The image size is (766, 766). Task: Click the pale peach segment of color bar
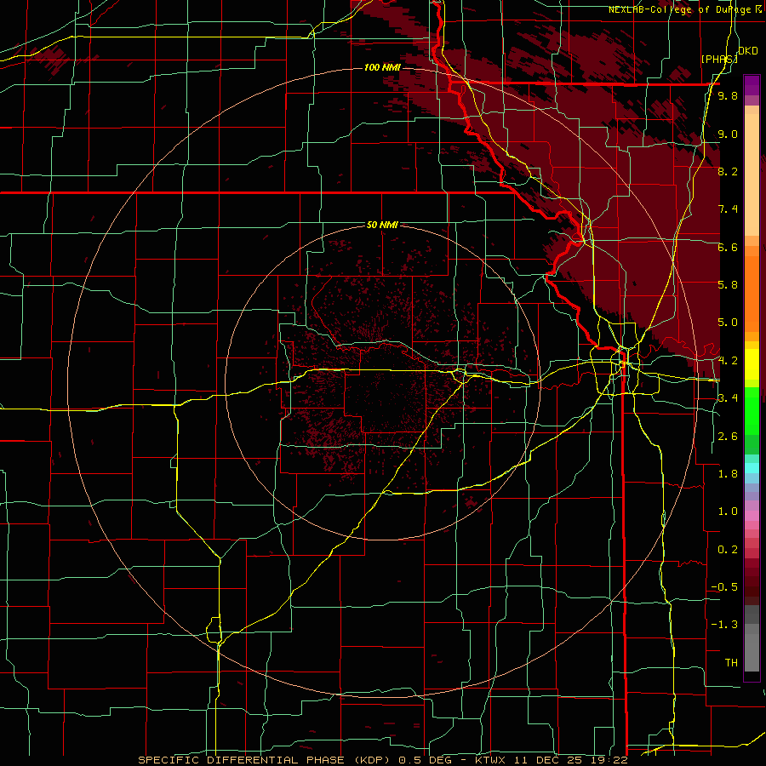[x=752, y=175]
